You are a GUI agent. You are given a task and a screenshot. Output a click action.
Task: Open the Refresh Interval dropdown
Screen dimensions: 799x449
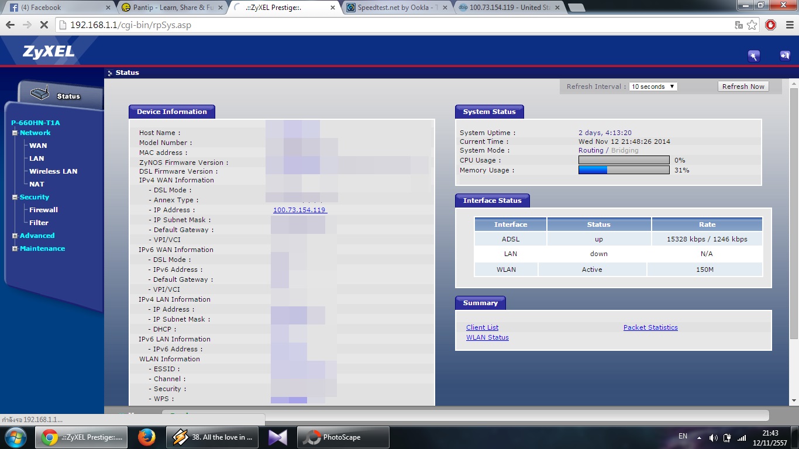[x=653, y=87]
